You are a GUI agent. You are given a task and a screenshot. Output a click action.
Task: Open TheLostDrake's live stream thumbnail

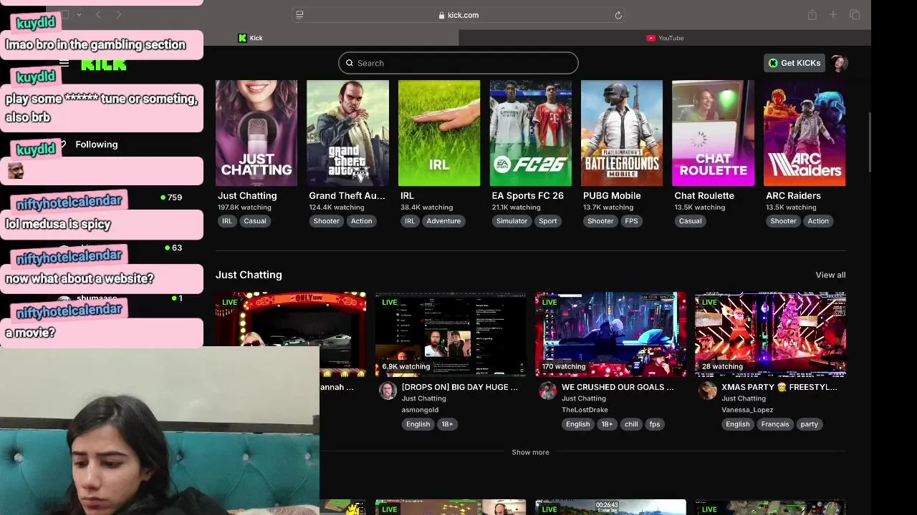610,334
